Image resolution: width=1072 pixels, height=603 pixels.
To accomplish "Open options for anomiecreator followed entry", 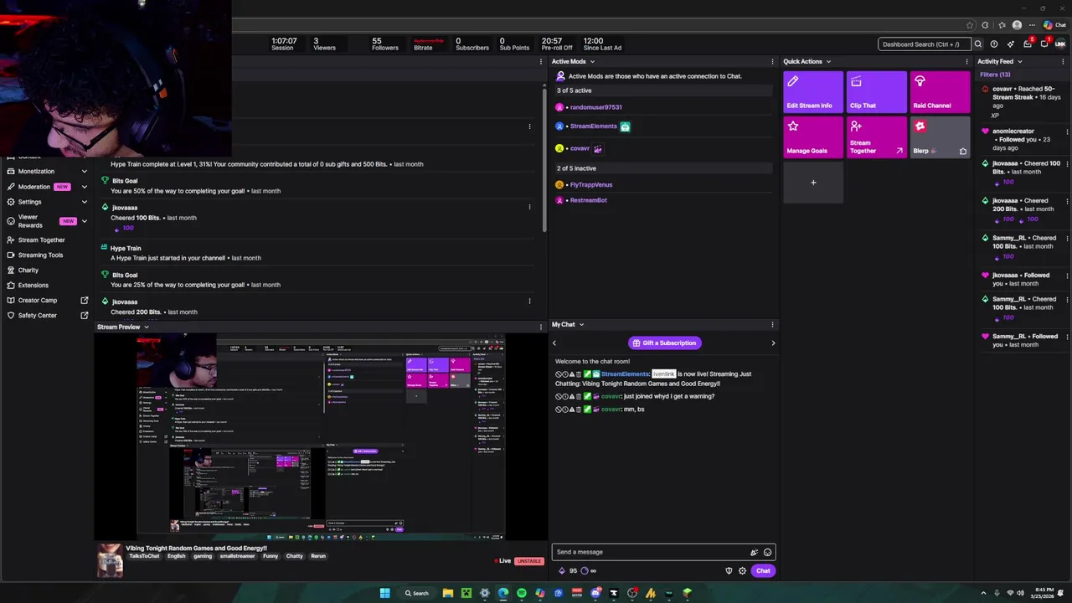I will tap(1066, 131).
